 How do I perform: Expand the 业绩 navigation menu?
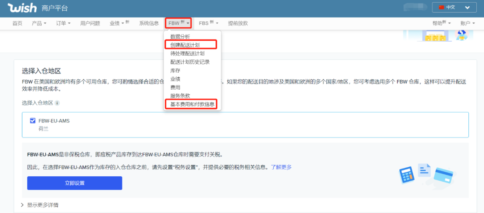119,23
